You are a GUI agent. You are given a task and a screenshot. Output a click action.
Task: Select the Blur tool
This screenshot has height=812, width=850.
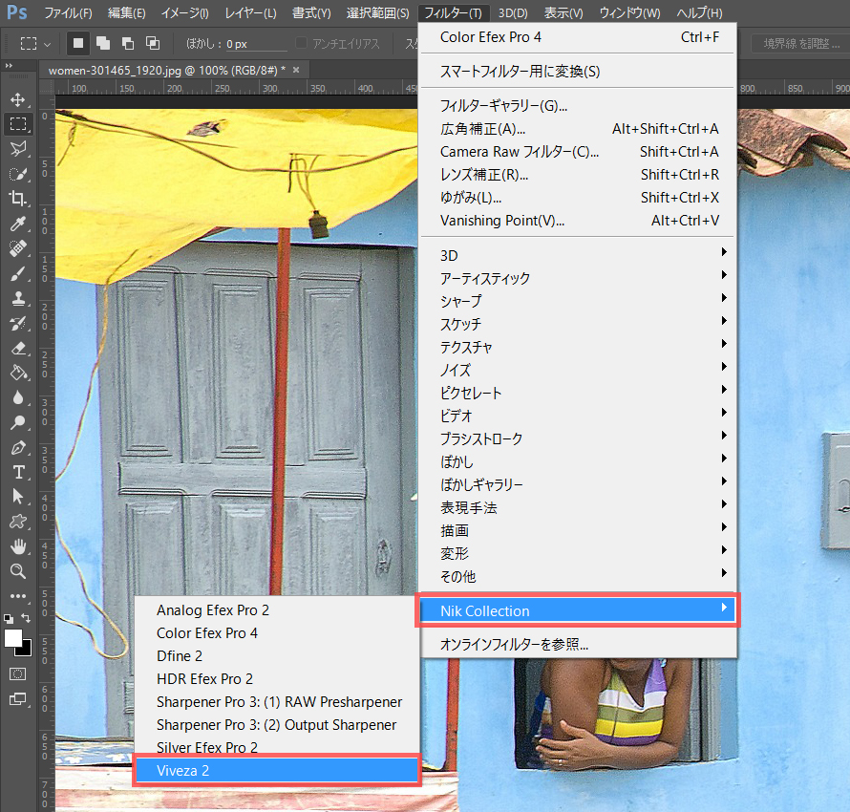(x=18, y=397)
